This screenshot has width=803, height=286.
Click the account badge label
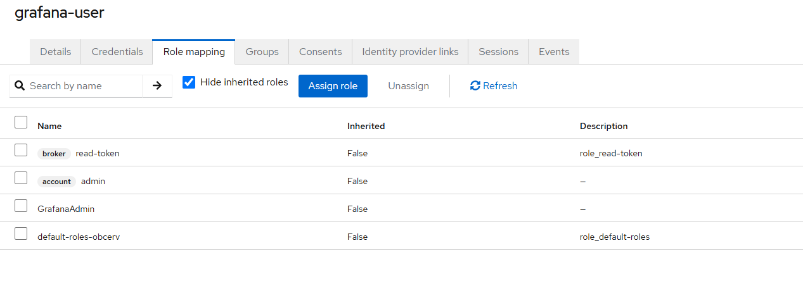[x=56, y=182]
